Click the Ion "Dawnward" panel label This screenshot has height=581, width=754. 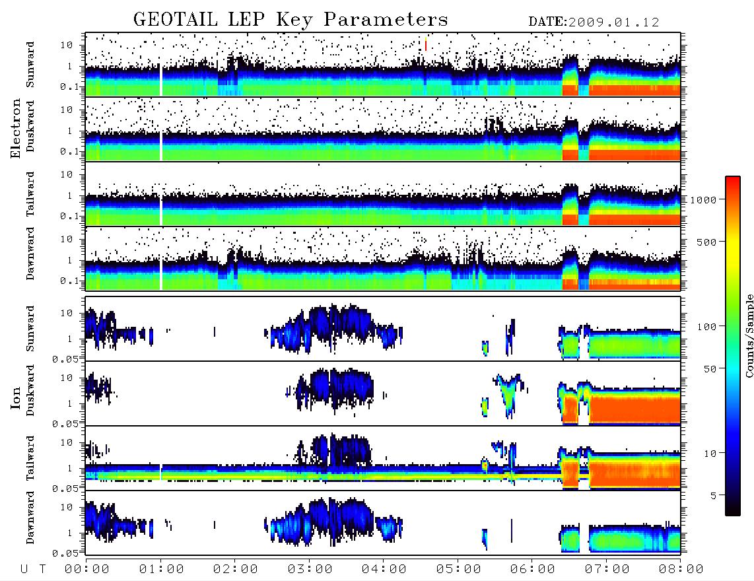point(30,518)
